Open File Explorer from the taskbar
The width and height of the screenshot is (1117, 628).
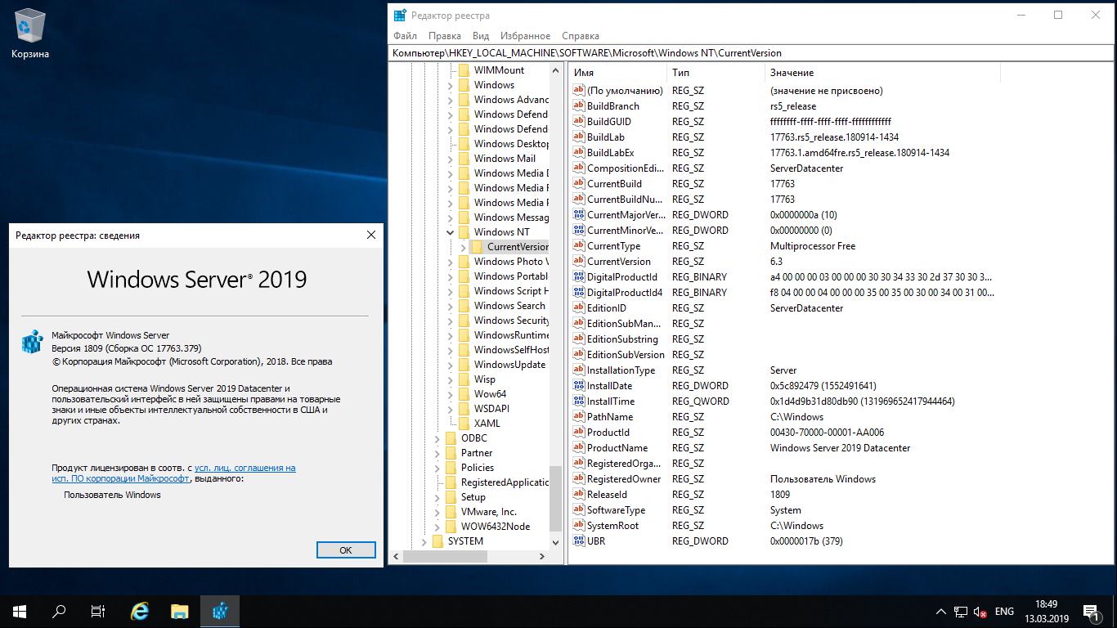(x=180, y=611)
